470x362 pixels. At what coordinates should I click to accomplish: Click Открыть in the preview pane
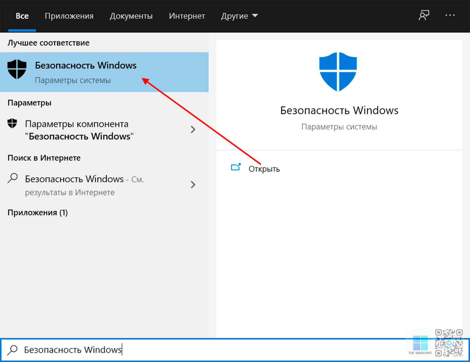[264, 169]
